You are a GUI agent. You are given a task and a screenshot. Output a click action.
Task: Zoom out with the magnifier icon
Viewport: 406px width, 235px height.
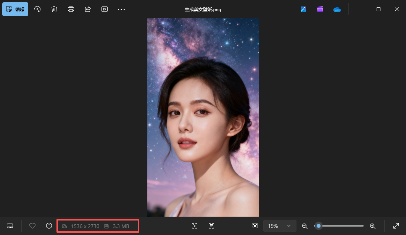305,226
